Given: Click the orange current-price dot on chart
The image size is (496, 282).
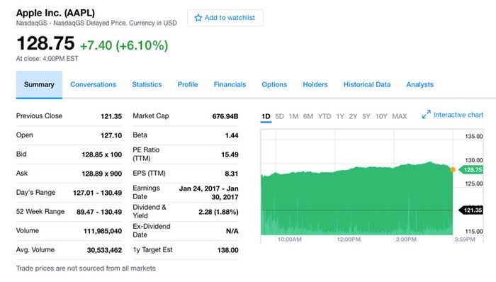Looking at the screenshot, I should [x=453, y=170].
